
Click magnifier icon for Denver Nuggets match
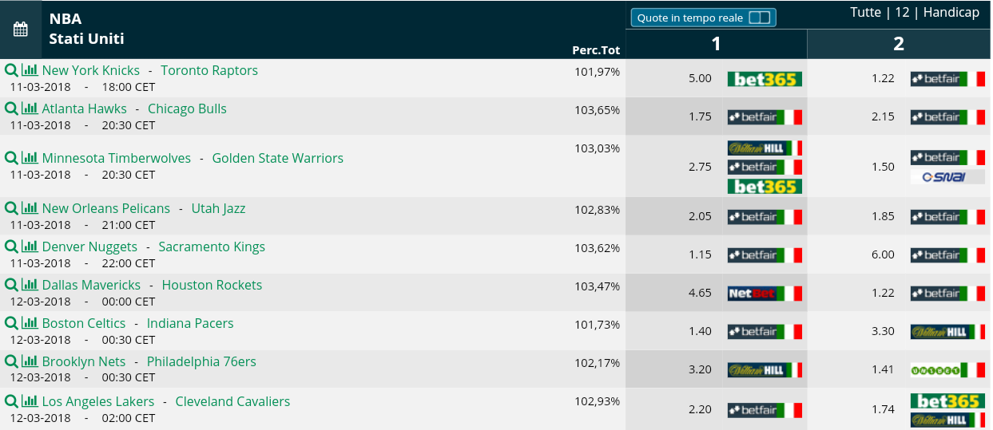point(11,247)
